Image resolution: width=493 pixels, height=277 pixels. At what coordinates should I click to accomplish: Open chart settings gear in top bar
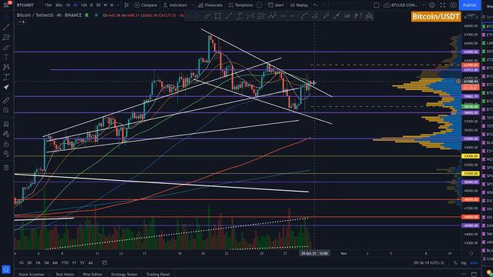point(432,5)
